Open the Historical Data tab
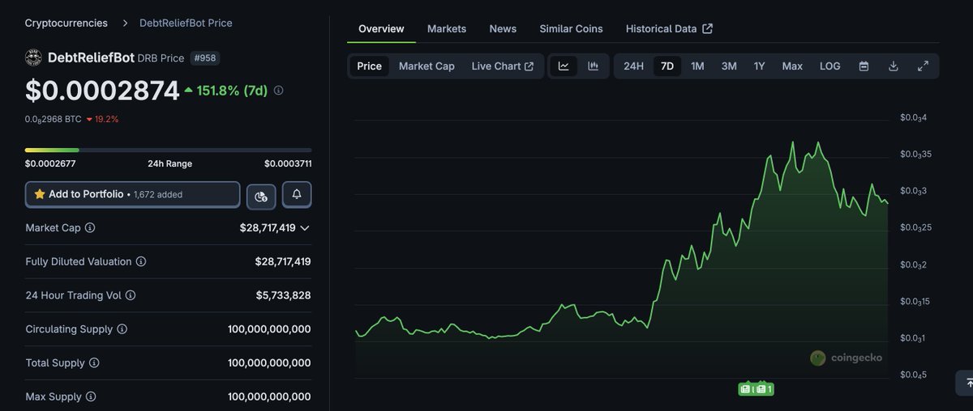Viewport: 973px width, 411px height. (x=669, y=28)
